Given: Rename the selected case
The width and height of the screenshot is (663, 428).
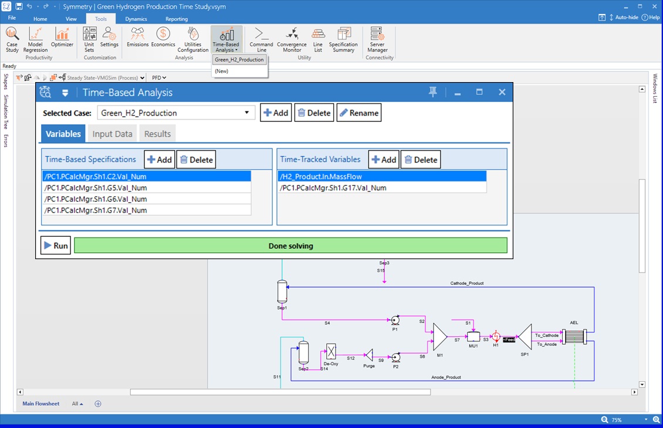Looking at the screenshot, I should click(x=358, y=113).
